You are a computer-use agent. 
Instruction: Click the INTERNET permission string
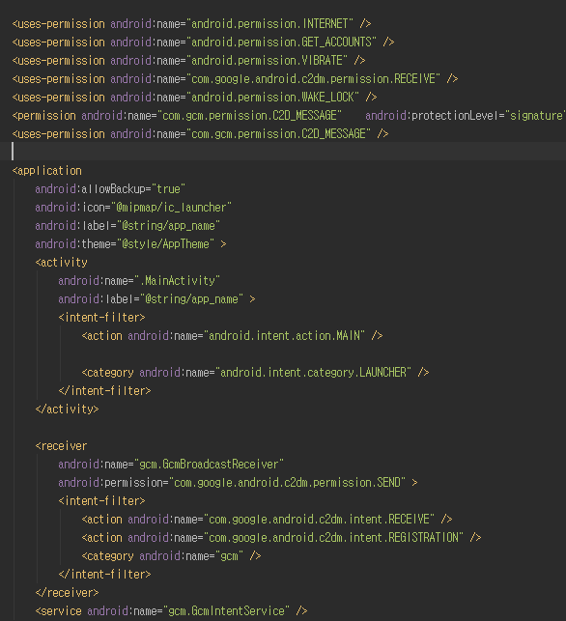(269, 24)
